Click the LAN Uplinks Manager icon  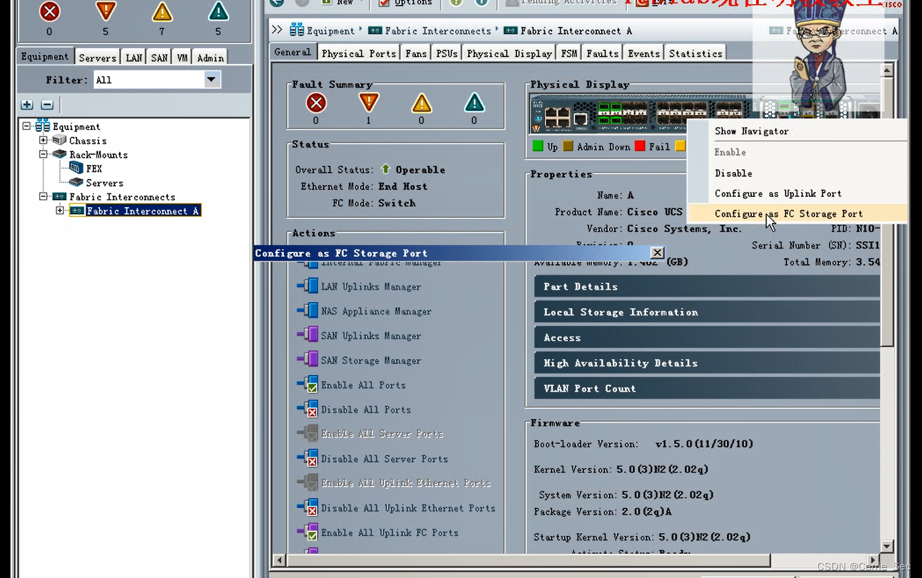click(308, 286)
